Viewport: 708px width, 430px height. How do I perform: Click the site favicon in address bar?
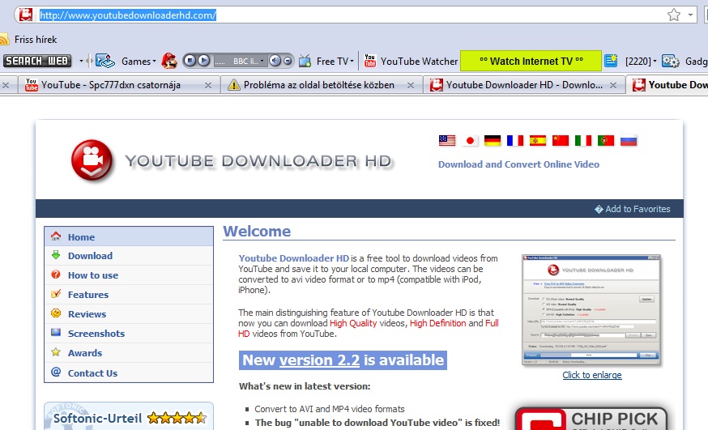click(x=26, y=15)
